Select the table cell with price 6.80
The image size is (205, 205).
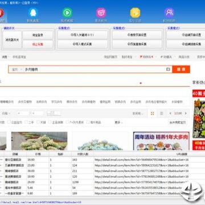click(x=38, y=194)
